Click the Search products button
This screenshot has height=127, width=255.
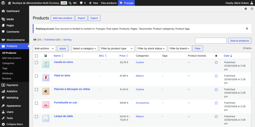(x=239, y=41)
